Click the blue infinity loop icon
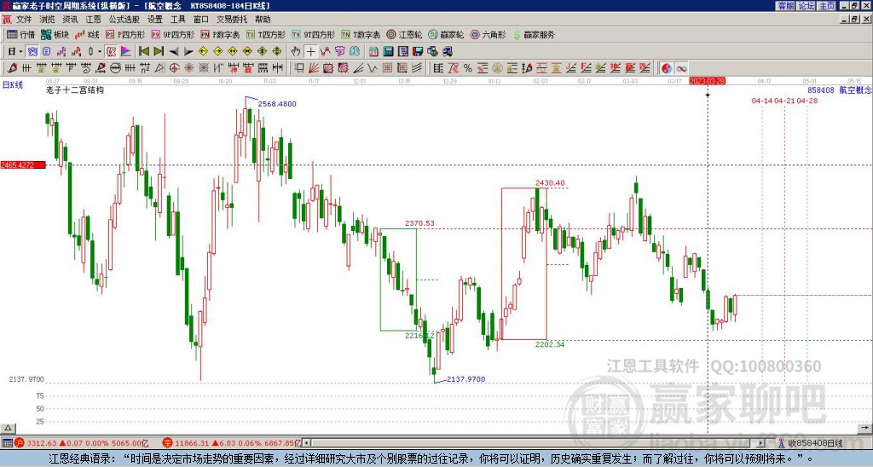Screen dimensions: 873x467 [681, 68]
